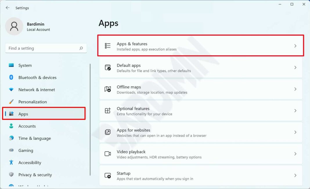Screen dimensions: 310x189
Task: Click the Apps & features list icon
Action: 108,46
